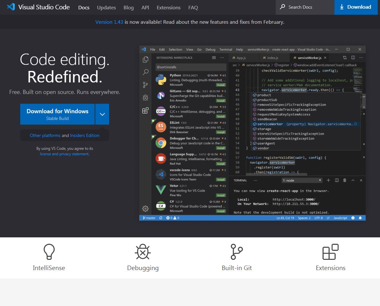380x306 pixels.
Task: Switch to the App.js editor tab
Action: (244, 58)
